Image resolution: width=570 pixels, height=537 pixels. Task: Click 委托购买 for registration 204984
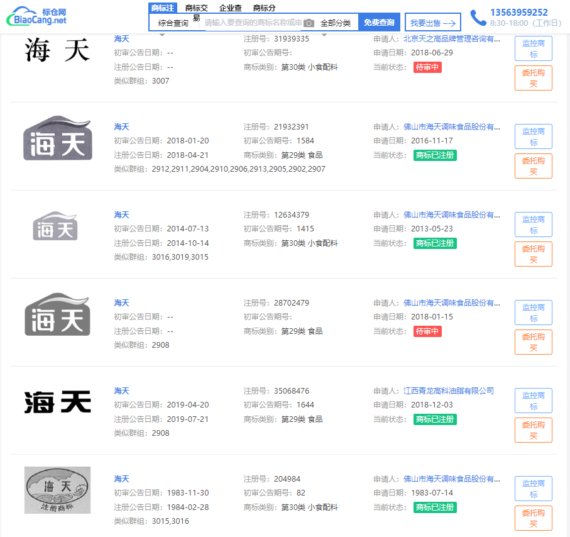(x=534, y=518)
